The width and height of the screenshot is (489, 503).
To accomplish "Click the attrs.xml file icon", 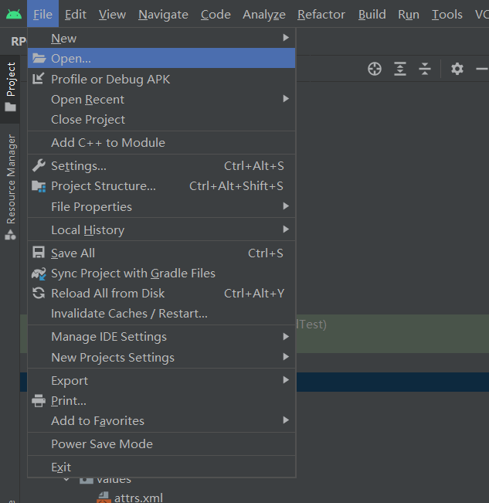I will click(104, 498).
